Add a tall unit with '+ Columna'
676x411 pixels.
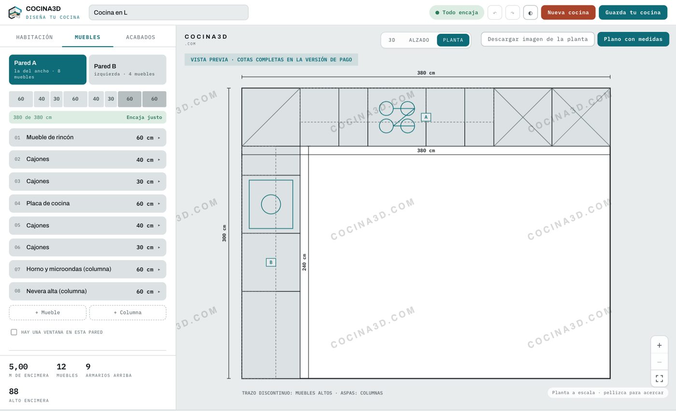127,313
